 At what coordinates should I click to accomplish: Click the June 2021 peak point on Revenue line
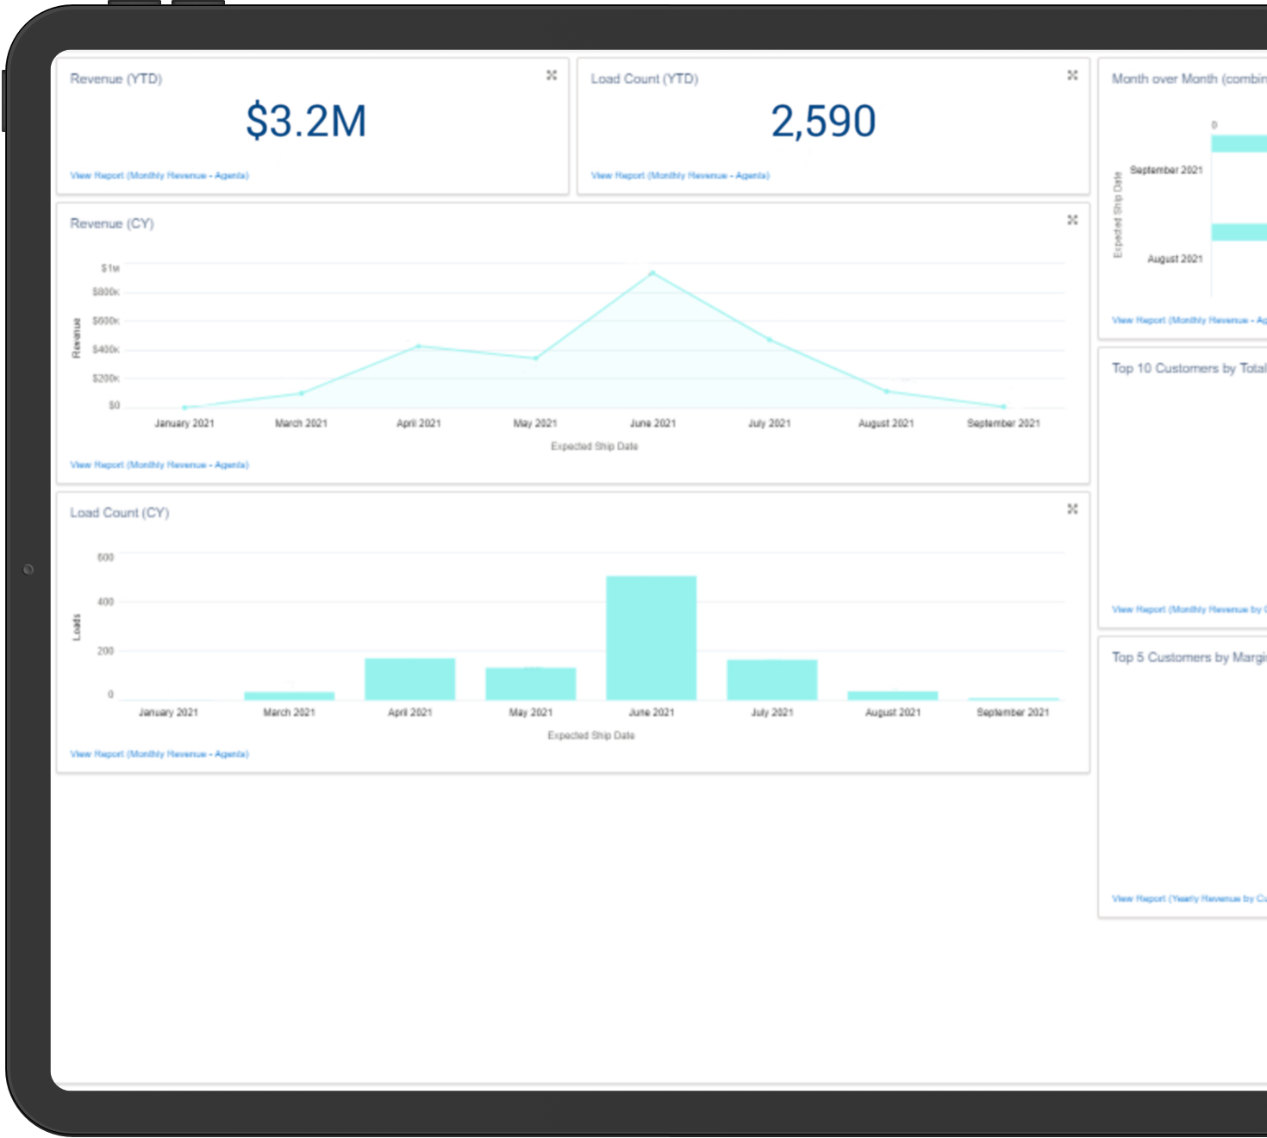click(652, 273)
